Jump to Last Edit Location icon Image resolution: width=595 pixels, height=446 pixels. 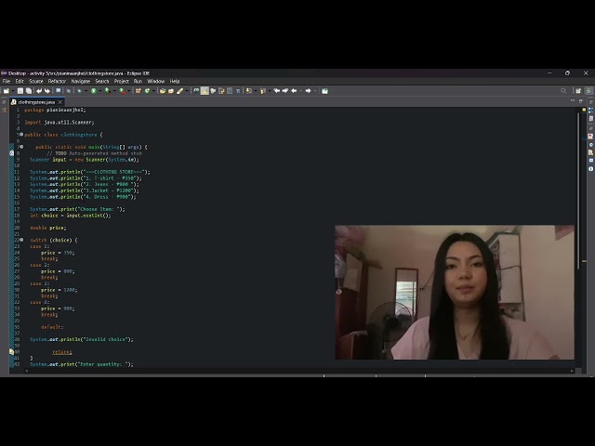pos(277,91)
